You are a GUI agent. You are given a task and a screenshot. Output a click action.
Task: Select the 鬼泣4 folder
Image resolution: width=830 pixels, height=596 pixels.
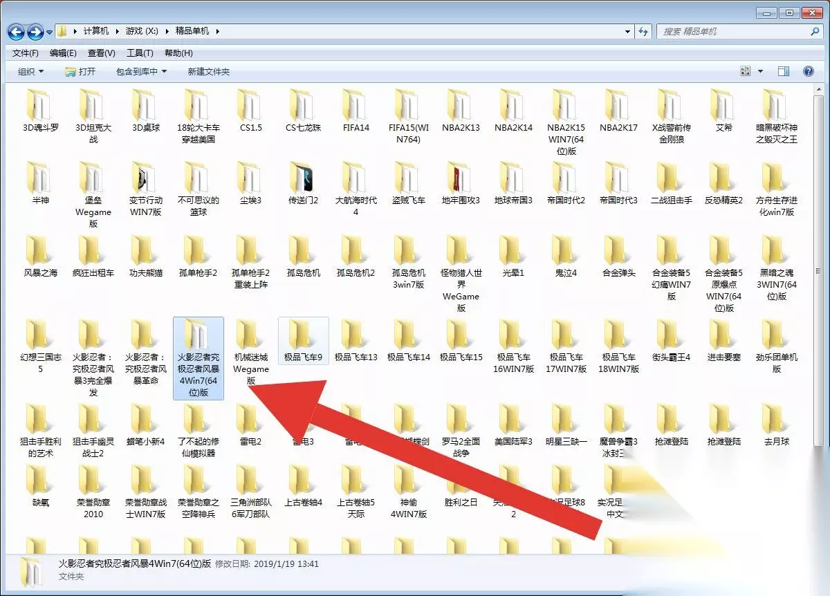point(566,256)
